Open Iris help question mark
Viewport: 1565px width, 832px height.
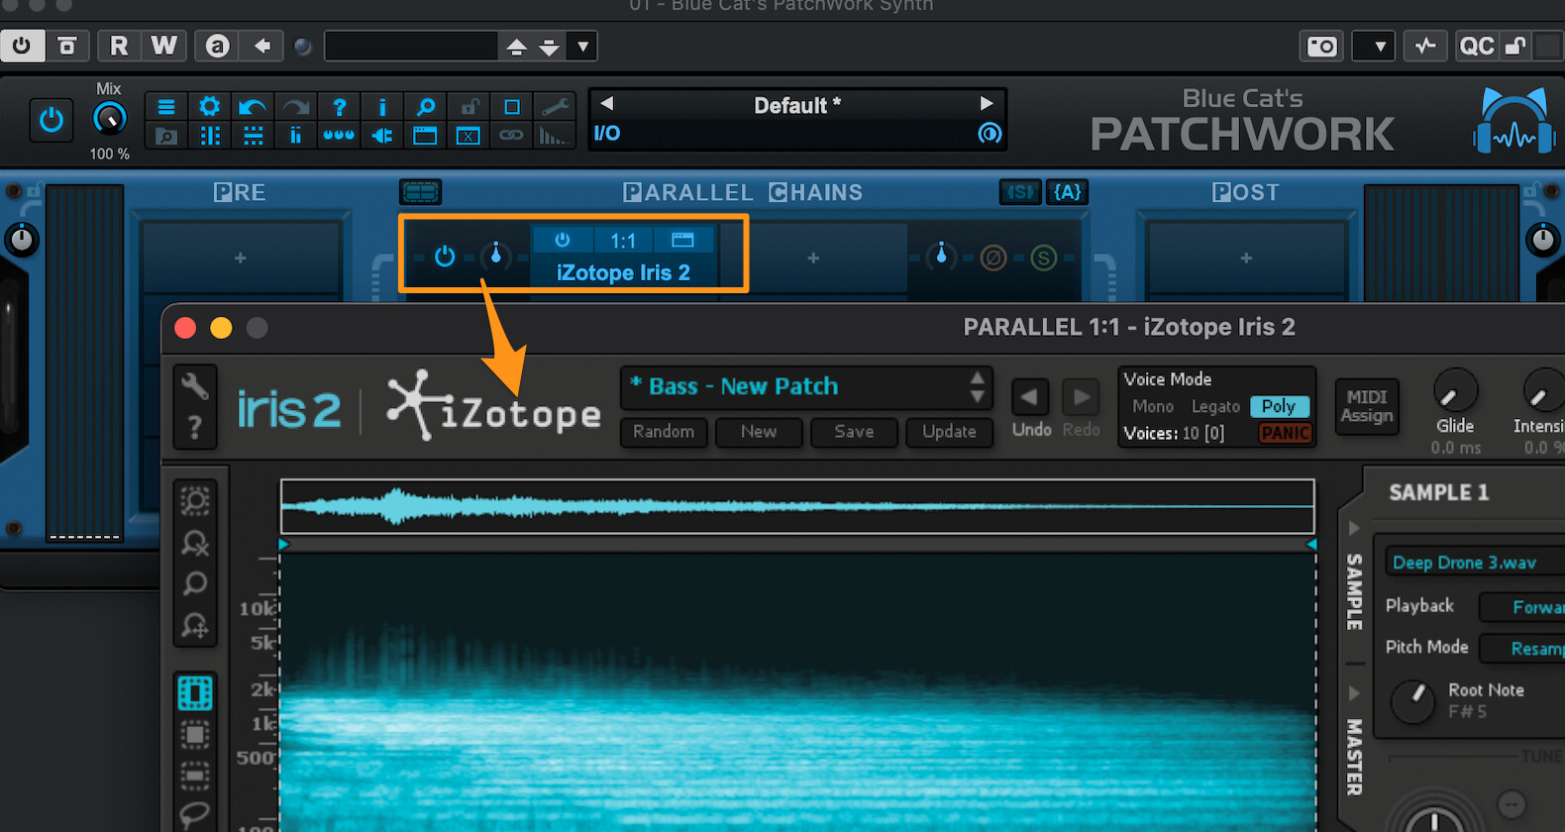tap(195, 428)
